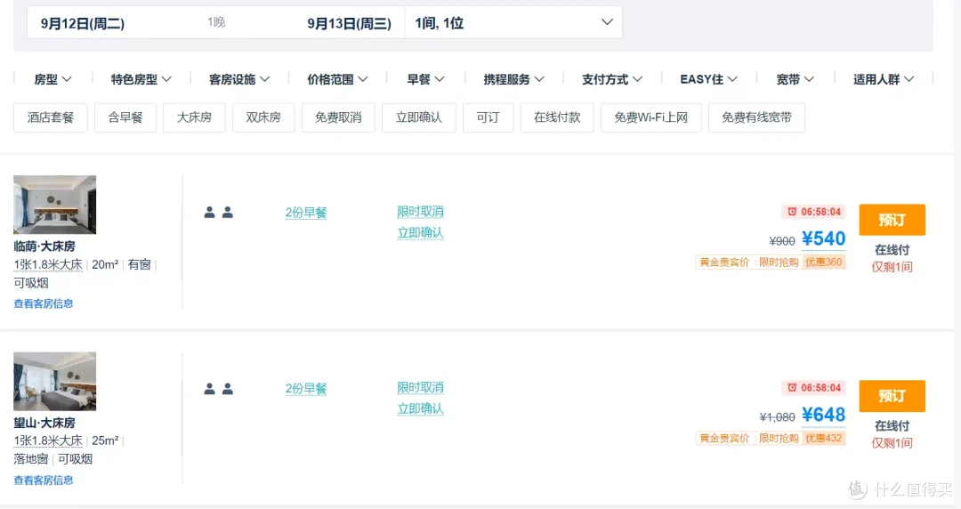Open the 客房设施 dropdown
961x509 pixels.
(x=239, y=79)
